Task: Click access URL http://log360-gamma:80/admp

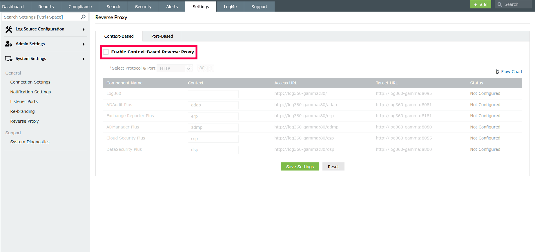Action: click(306, 127)
